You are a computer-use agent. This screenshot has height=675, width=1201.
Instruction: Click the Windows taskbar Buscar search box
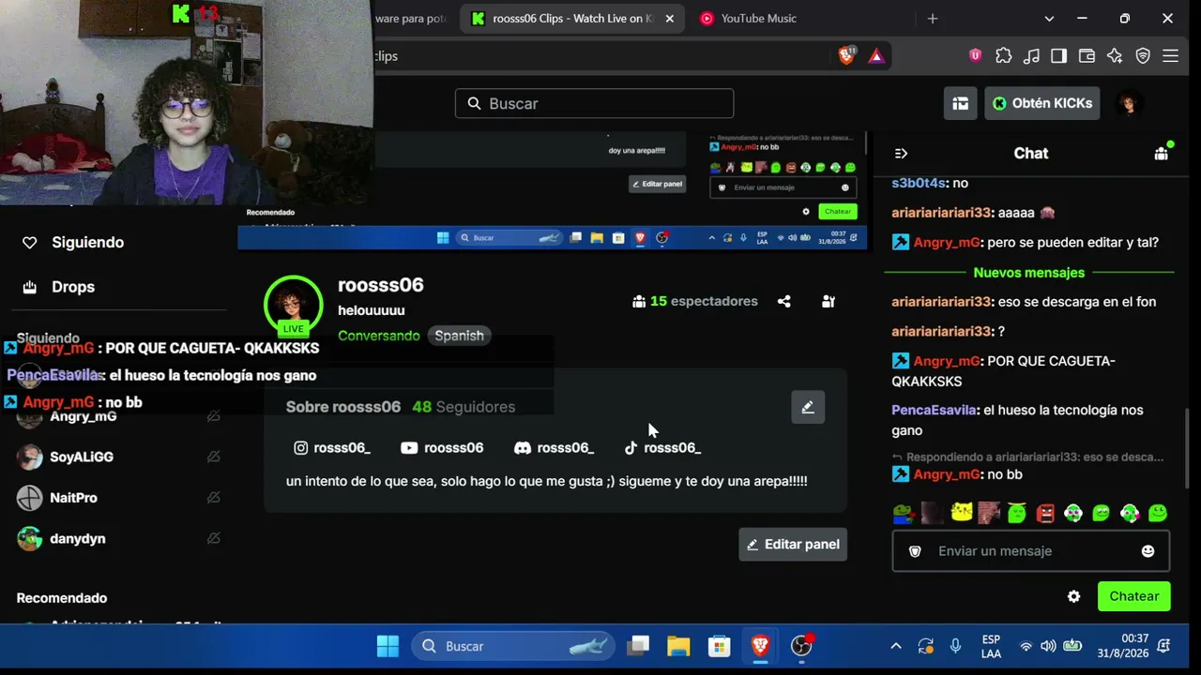511,646
